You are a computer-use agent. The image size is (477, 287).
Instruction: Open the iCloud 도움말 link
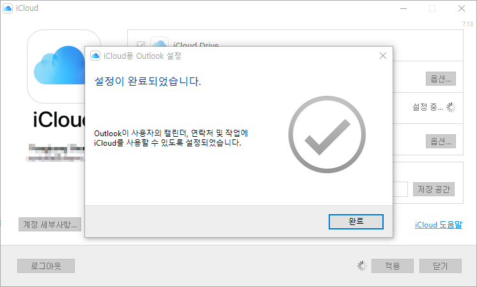click(x=439, y=224)
